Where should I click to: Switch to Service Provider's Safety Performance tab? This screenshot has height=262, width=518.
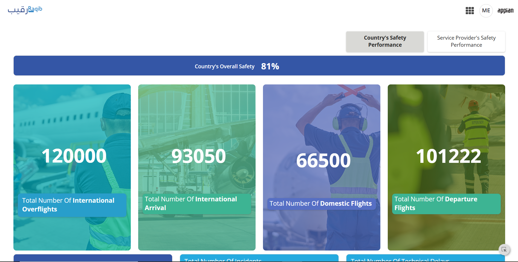(x=466, y=42)
